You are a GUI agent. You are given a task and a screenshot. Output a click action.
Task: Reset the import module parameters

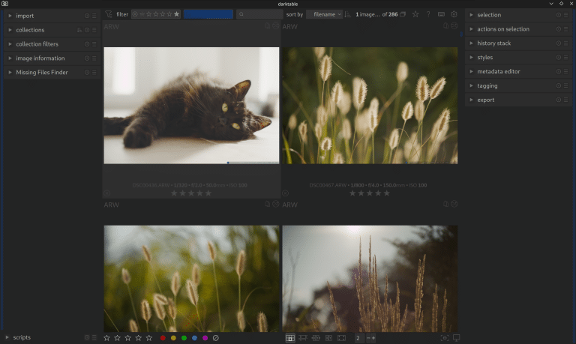click(87, 16)
